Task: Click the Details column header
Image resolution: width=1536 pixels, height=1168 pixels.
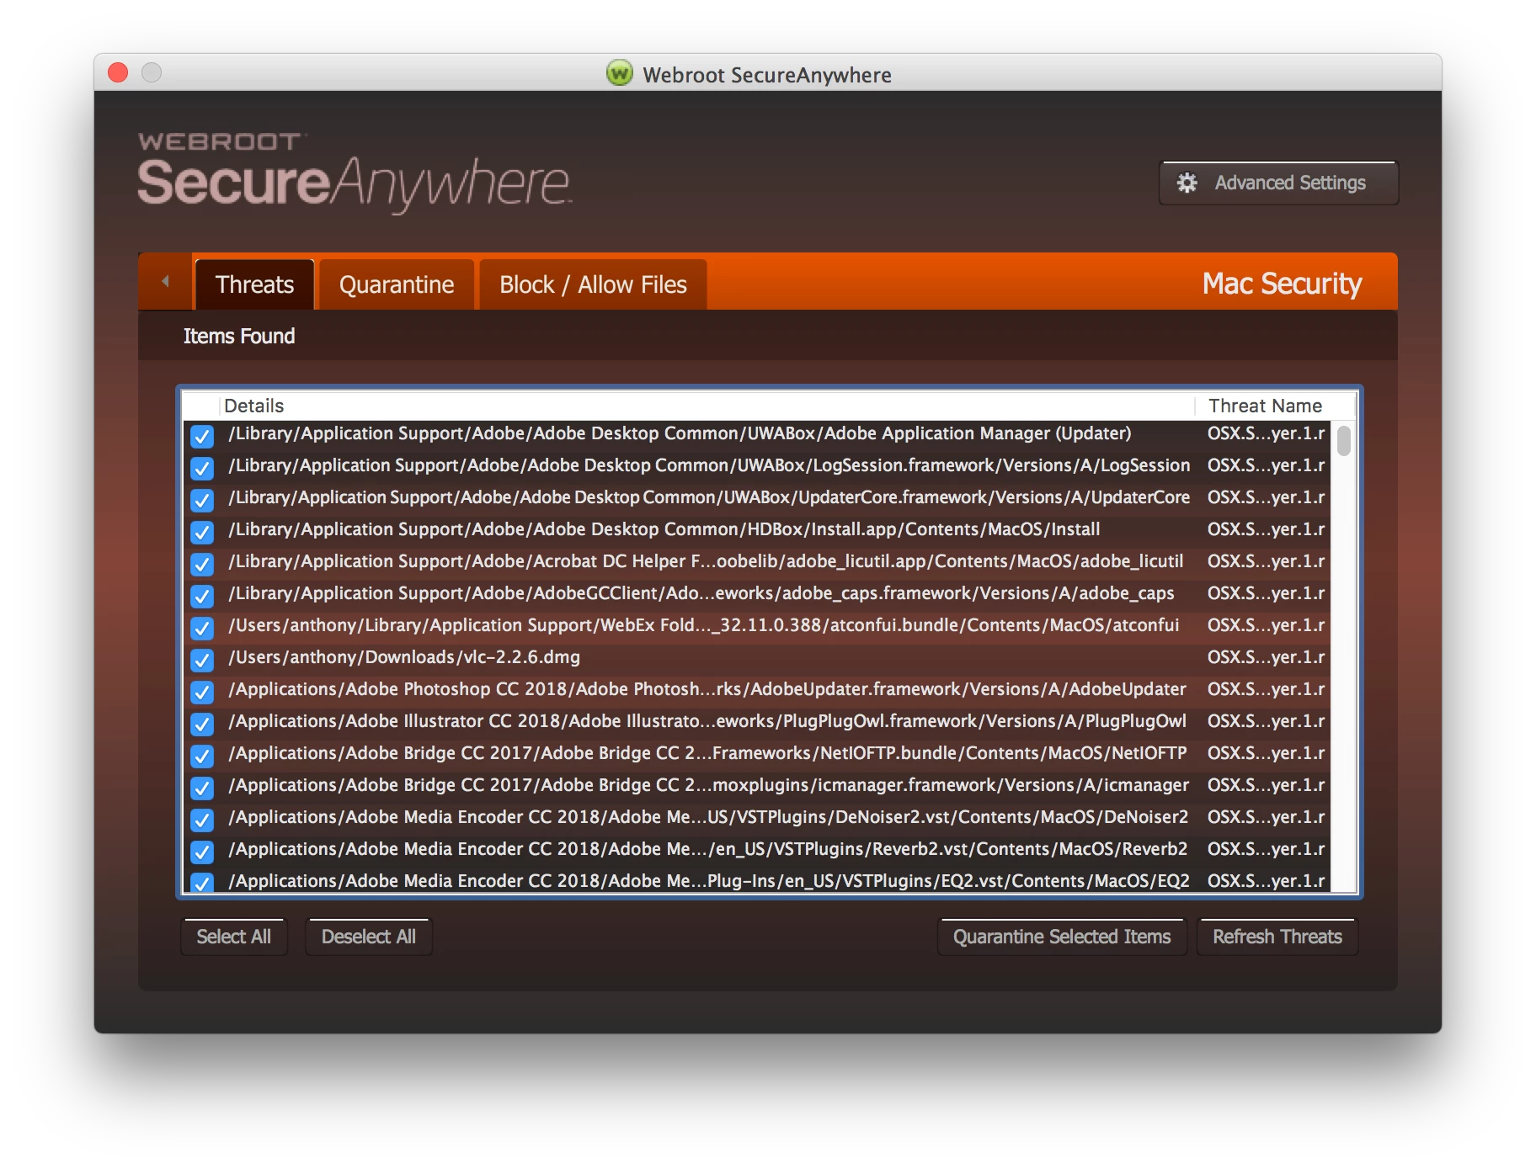Action: [707, 406]
